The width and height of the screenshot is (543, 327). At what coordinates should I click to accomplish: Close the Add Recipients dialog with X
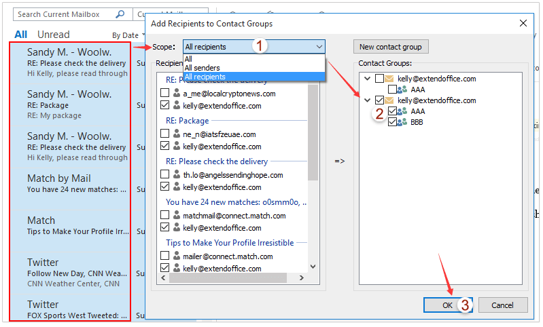pyautogui.click(x=523, y=23)
